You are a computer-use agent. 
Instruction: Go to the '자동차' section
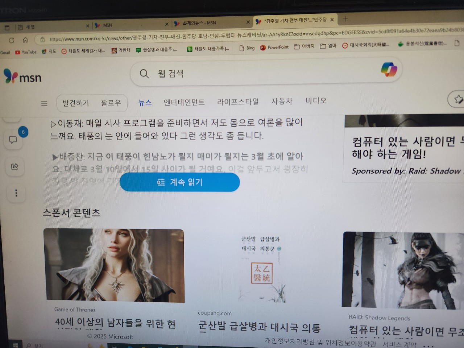tap(282, 101)
